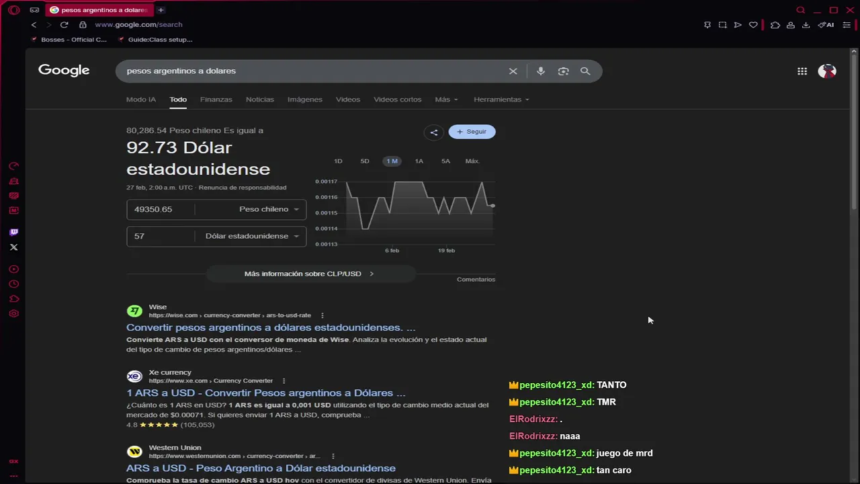The image size is (860, 484).
Task: Switch to Finanzas search tab
Action: coord(216,99)
